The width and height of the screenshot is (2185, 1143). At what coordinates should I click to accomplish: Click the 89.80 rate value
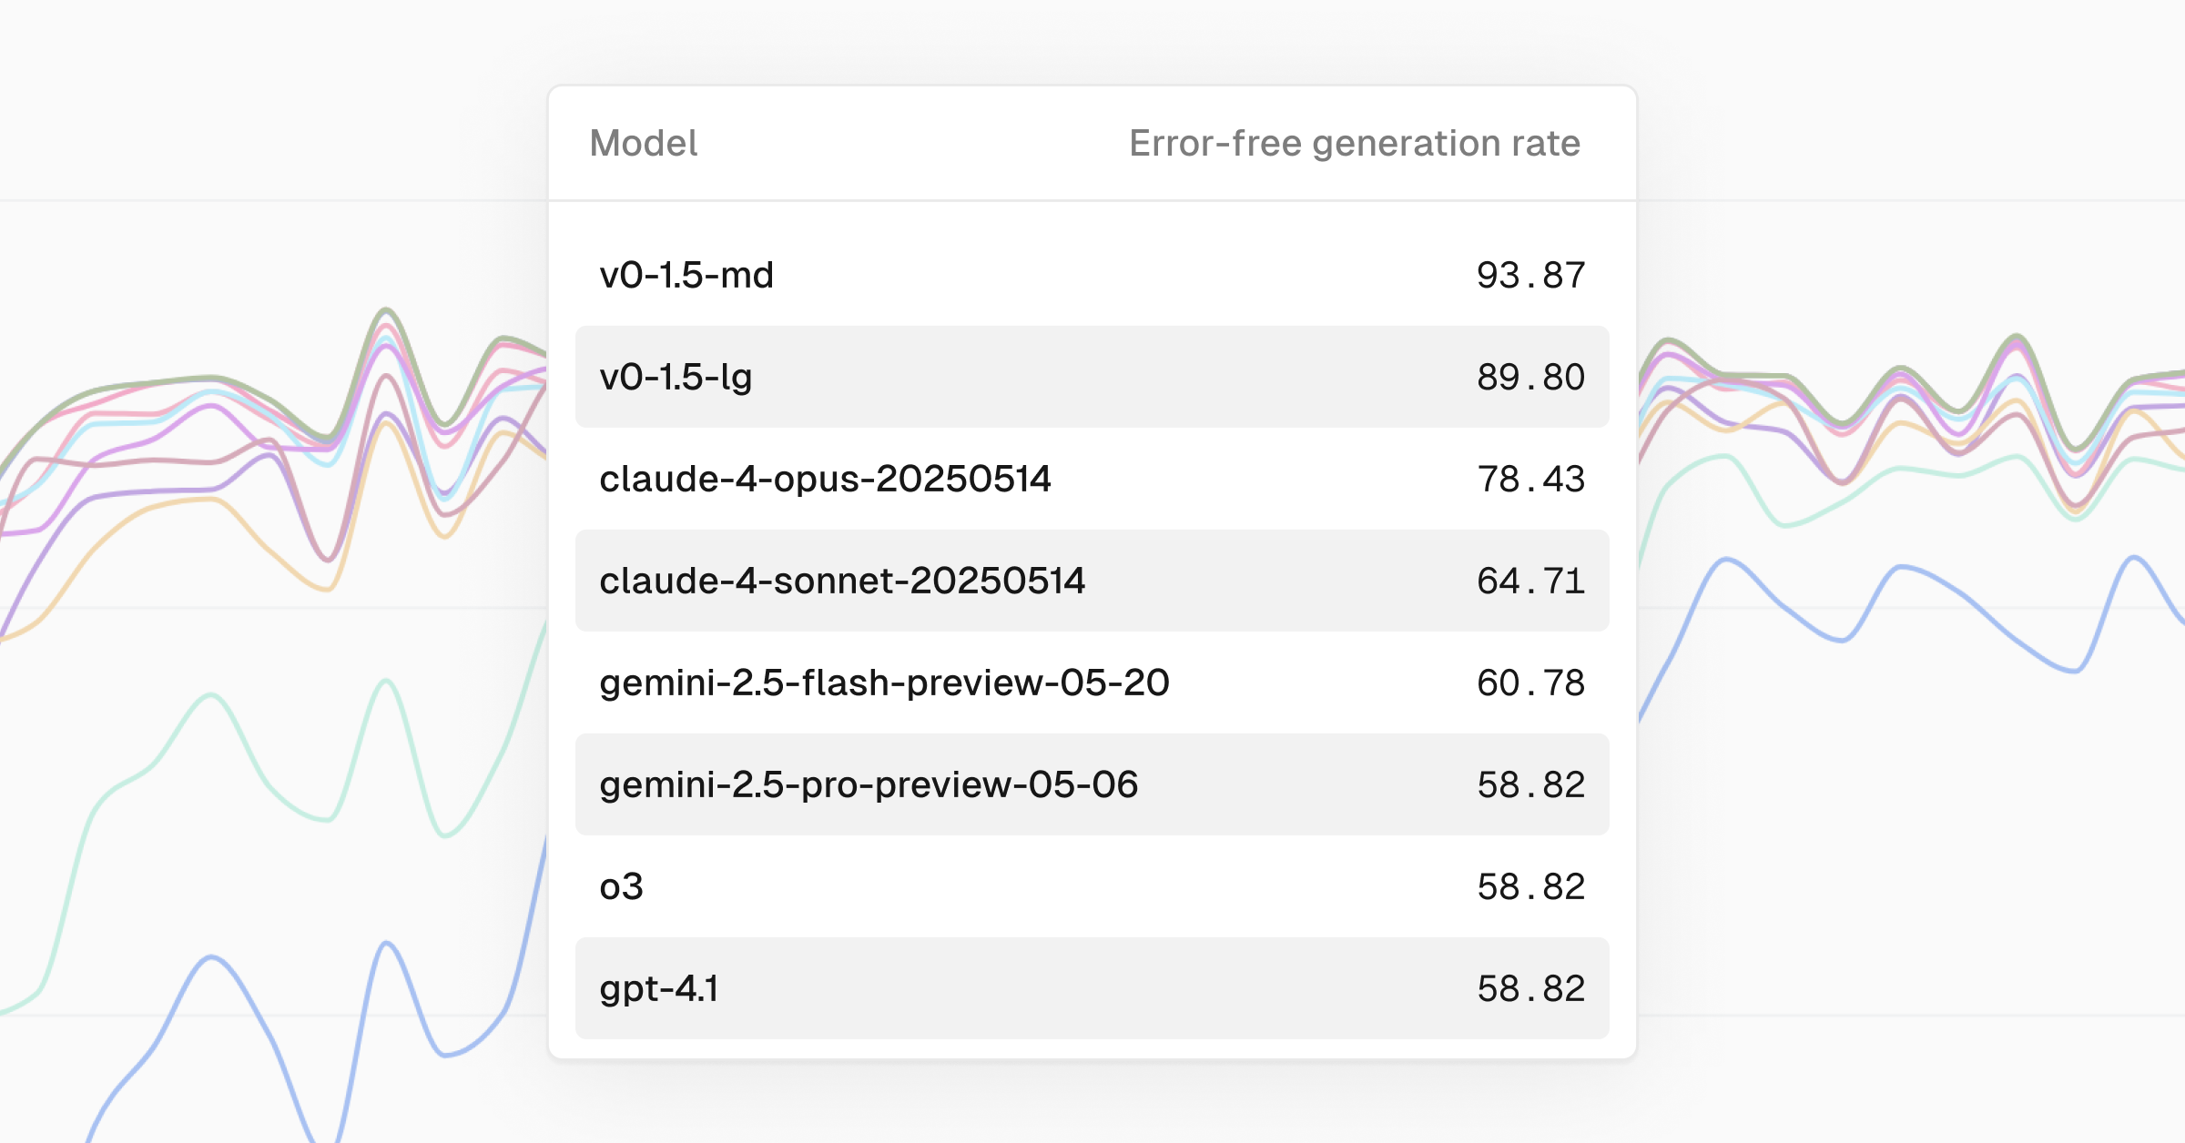(x=1530, y=377)
